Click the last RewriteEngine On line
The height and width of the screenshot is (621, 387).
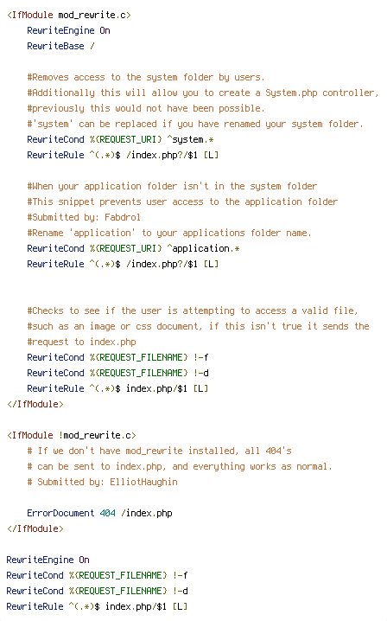click(48, 560)
